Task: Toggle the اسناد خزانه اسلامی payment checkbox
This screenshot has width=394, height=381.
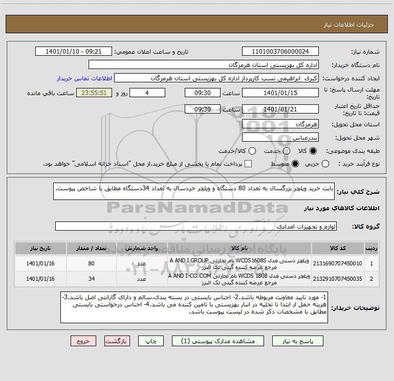Action: tap(248, 164)
